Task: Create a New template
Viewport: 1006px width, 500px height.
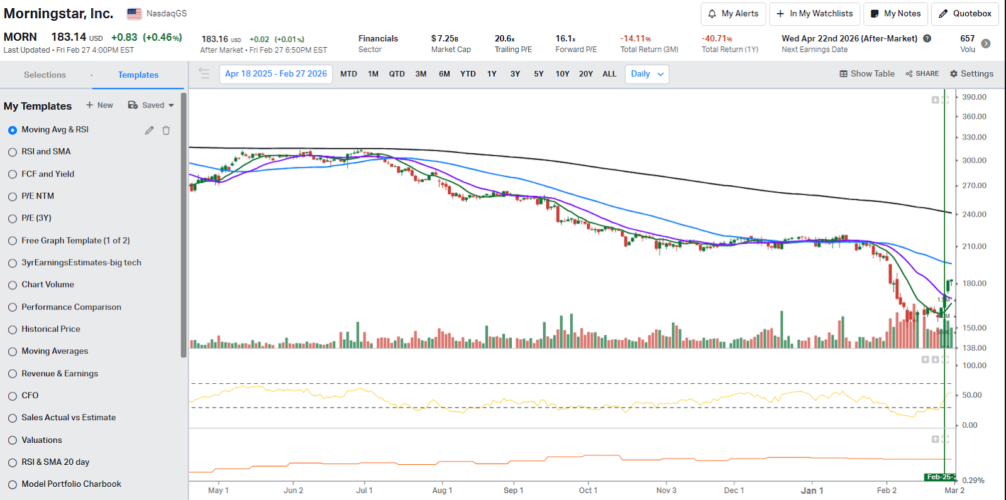Action: [x=99, y=105]
